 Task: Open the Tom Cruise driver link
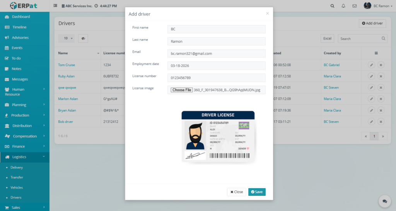67,65
